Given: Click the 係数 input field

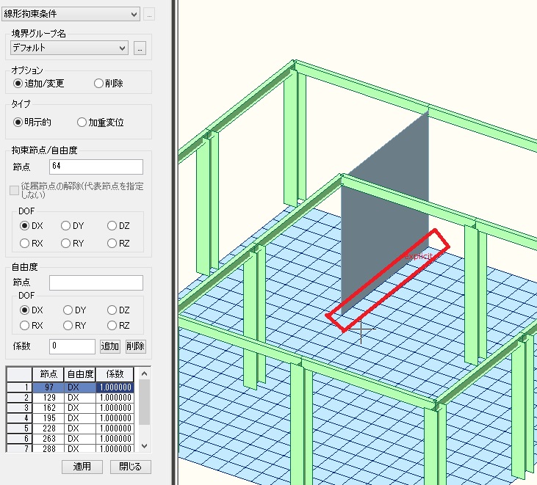Looking at the screenshot, I should point(72,346).
